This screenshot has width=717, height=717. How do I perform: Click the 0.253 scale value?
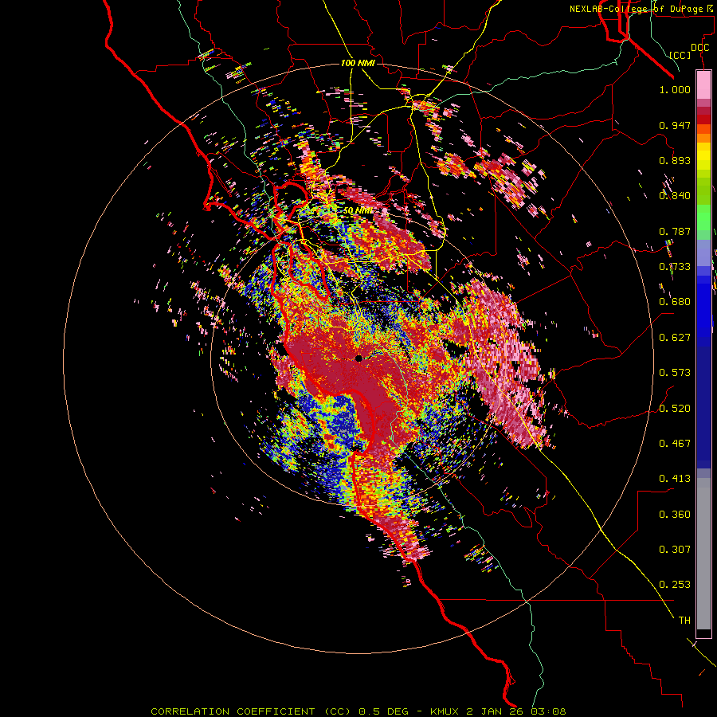(675, 585)
